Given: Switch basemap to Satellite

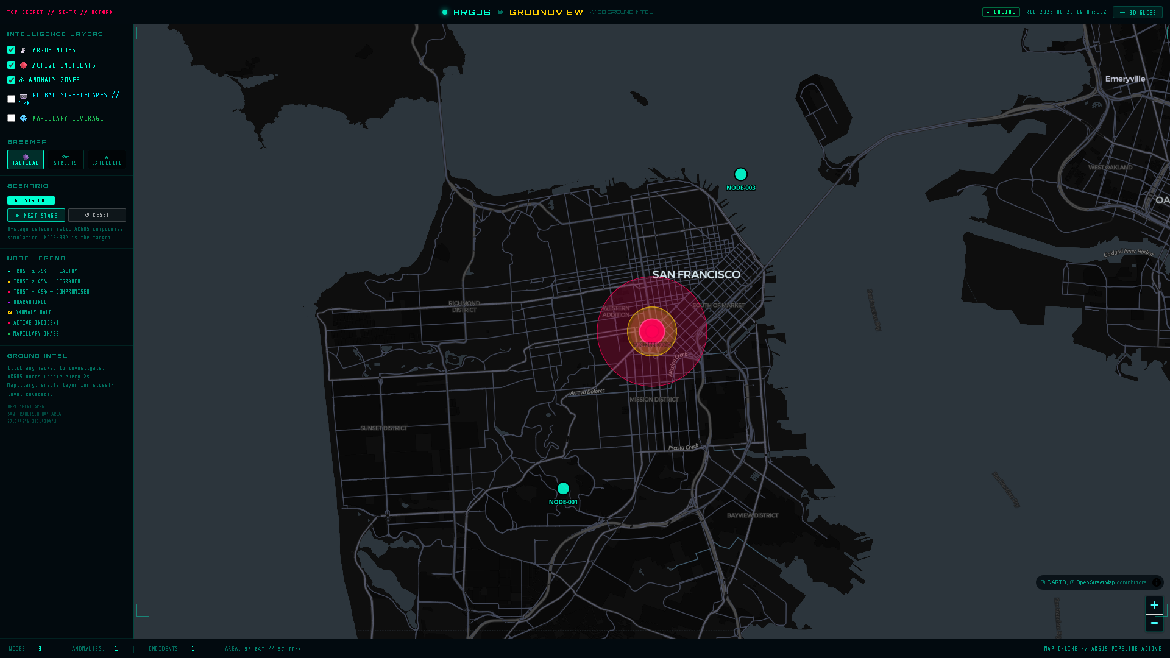Looking at the screenshot, I should tap(107, 160).
